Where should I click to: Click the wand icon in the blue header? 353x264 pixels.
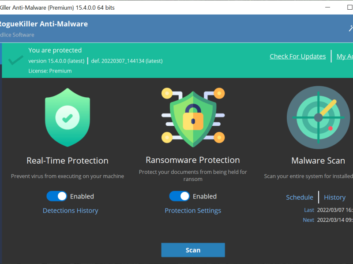[x=350, y=28]
